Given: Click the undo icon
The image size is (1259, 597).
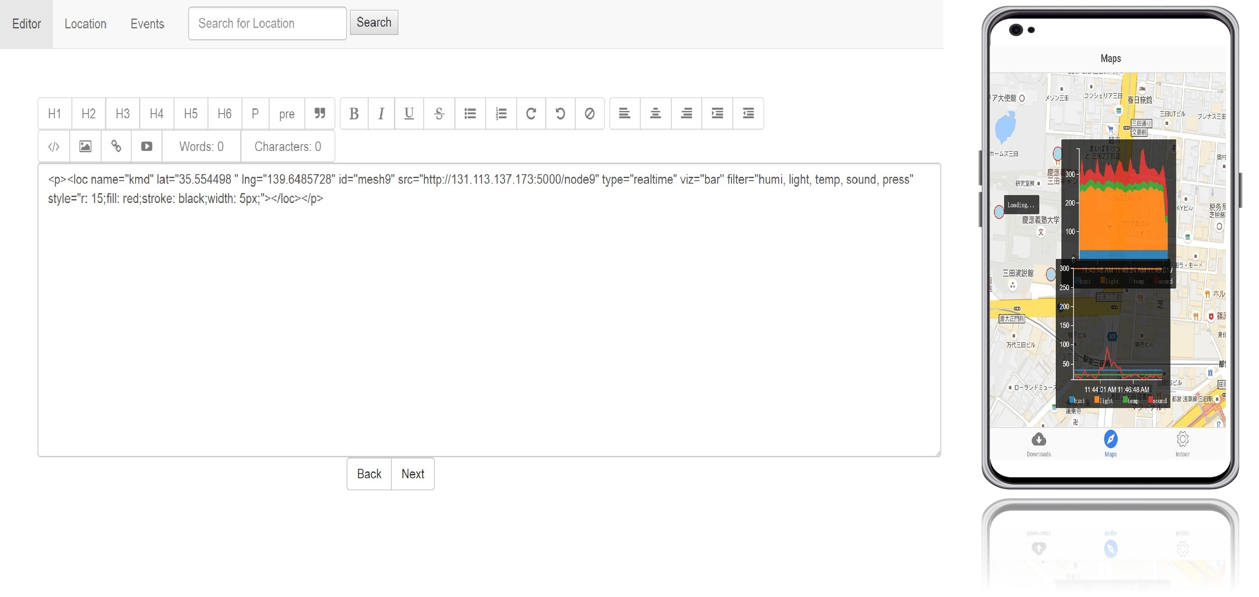Looking at the screenshot, I should pyautogui.click(x=560, y=114).
